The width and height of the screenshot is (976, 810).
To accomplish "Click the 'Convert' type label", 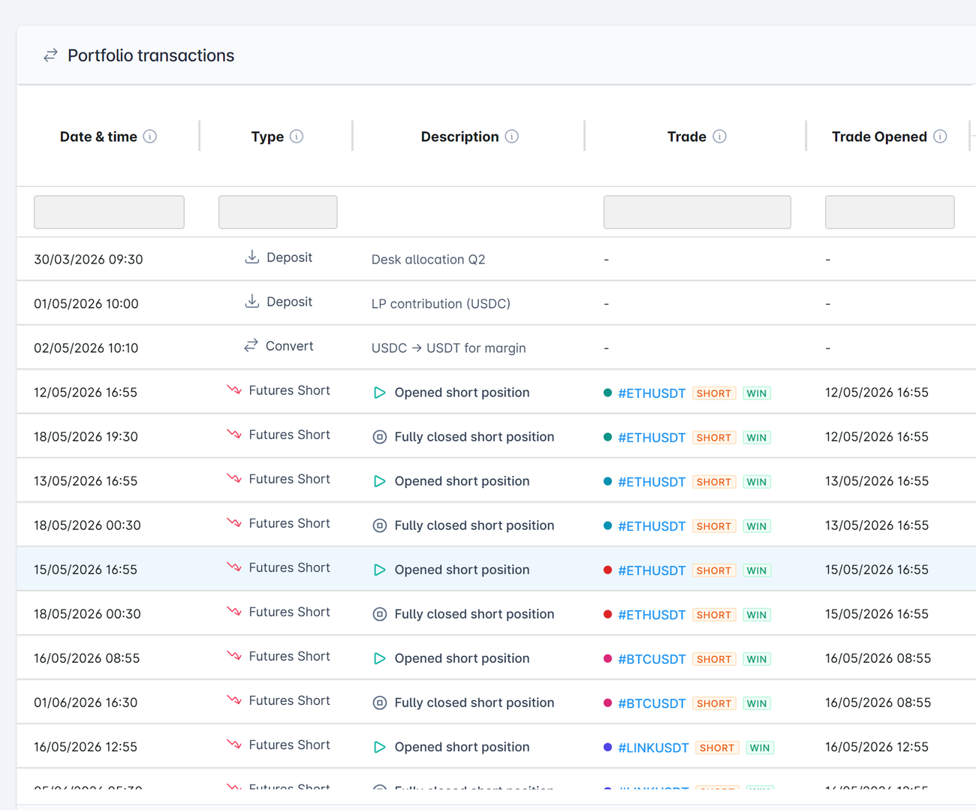I will (x=289, y=346).
